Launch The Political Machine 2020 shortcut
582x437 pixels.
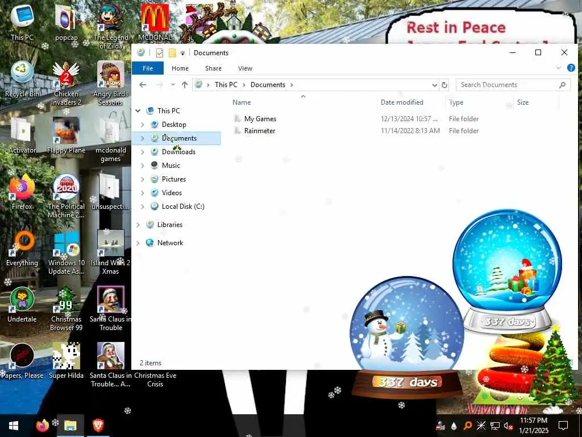[x=66, y=196]
